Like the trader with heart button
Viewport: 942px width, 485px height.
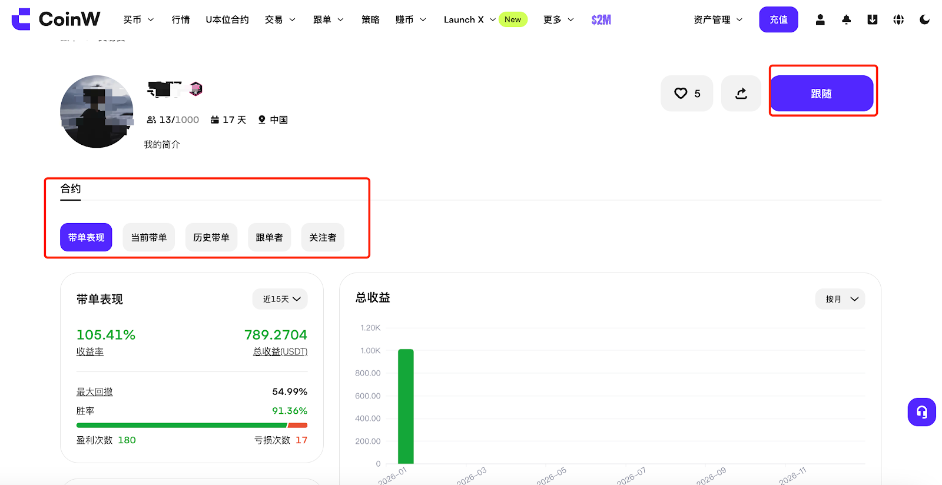[x=686, y=93]
